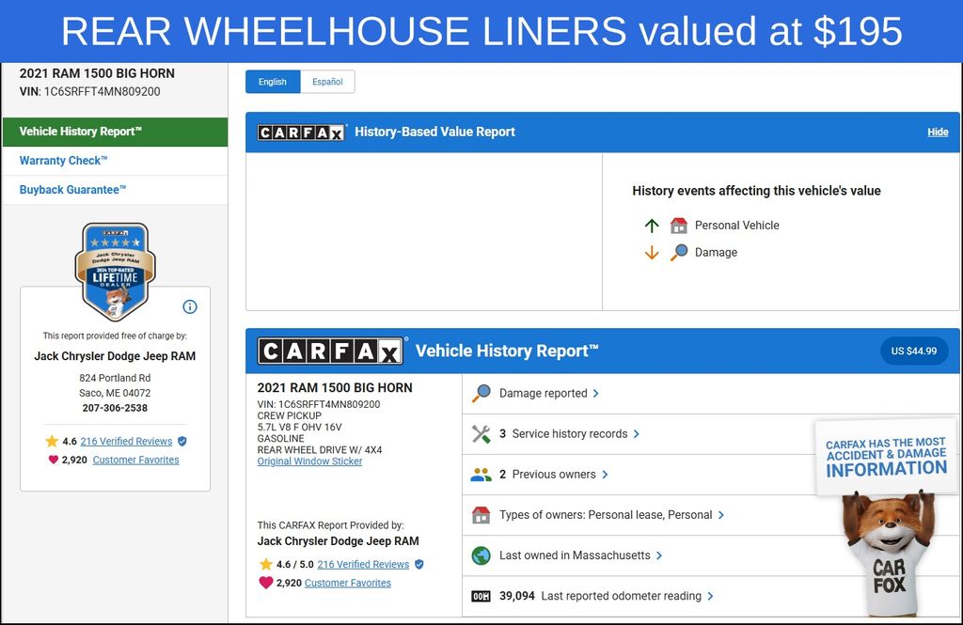Click the wrench icon for service history
This screenshot has height=625, width=963.
coord(481,434)
